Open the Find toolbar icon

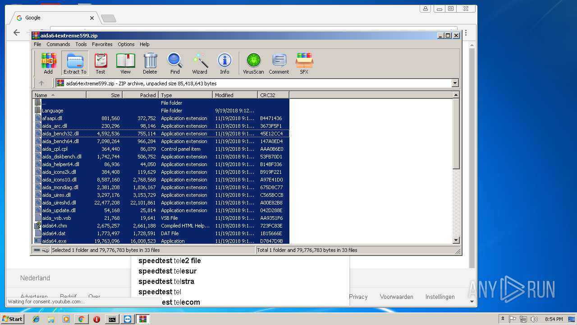pyautogui.click(x=175, y=63)
